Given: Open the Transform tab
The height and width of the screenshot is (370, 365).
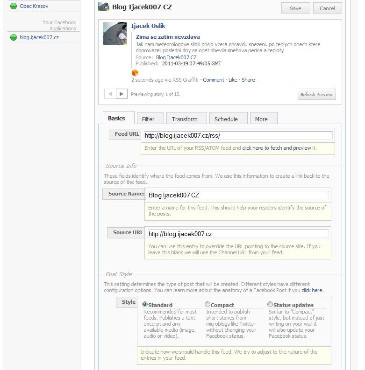Looking at the screenshot, I should click(x=185, y=119).
